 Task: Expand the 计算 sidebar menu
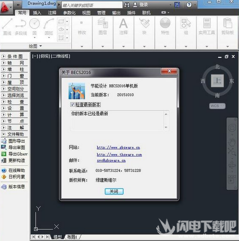click(14, 115)
